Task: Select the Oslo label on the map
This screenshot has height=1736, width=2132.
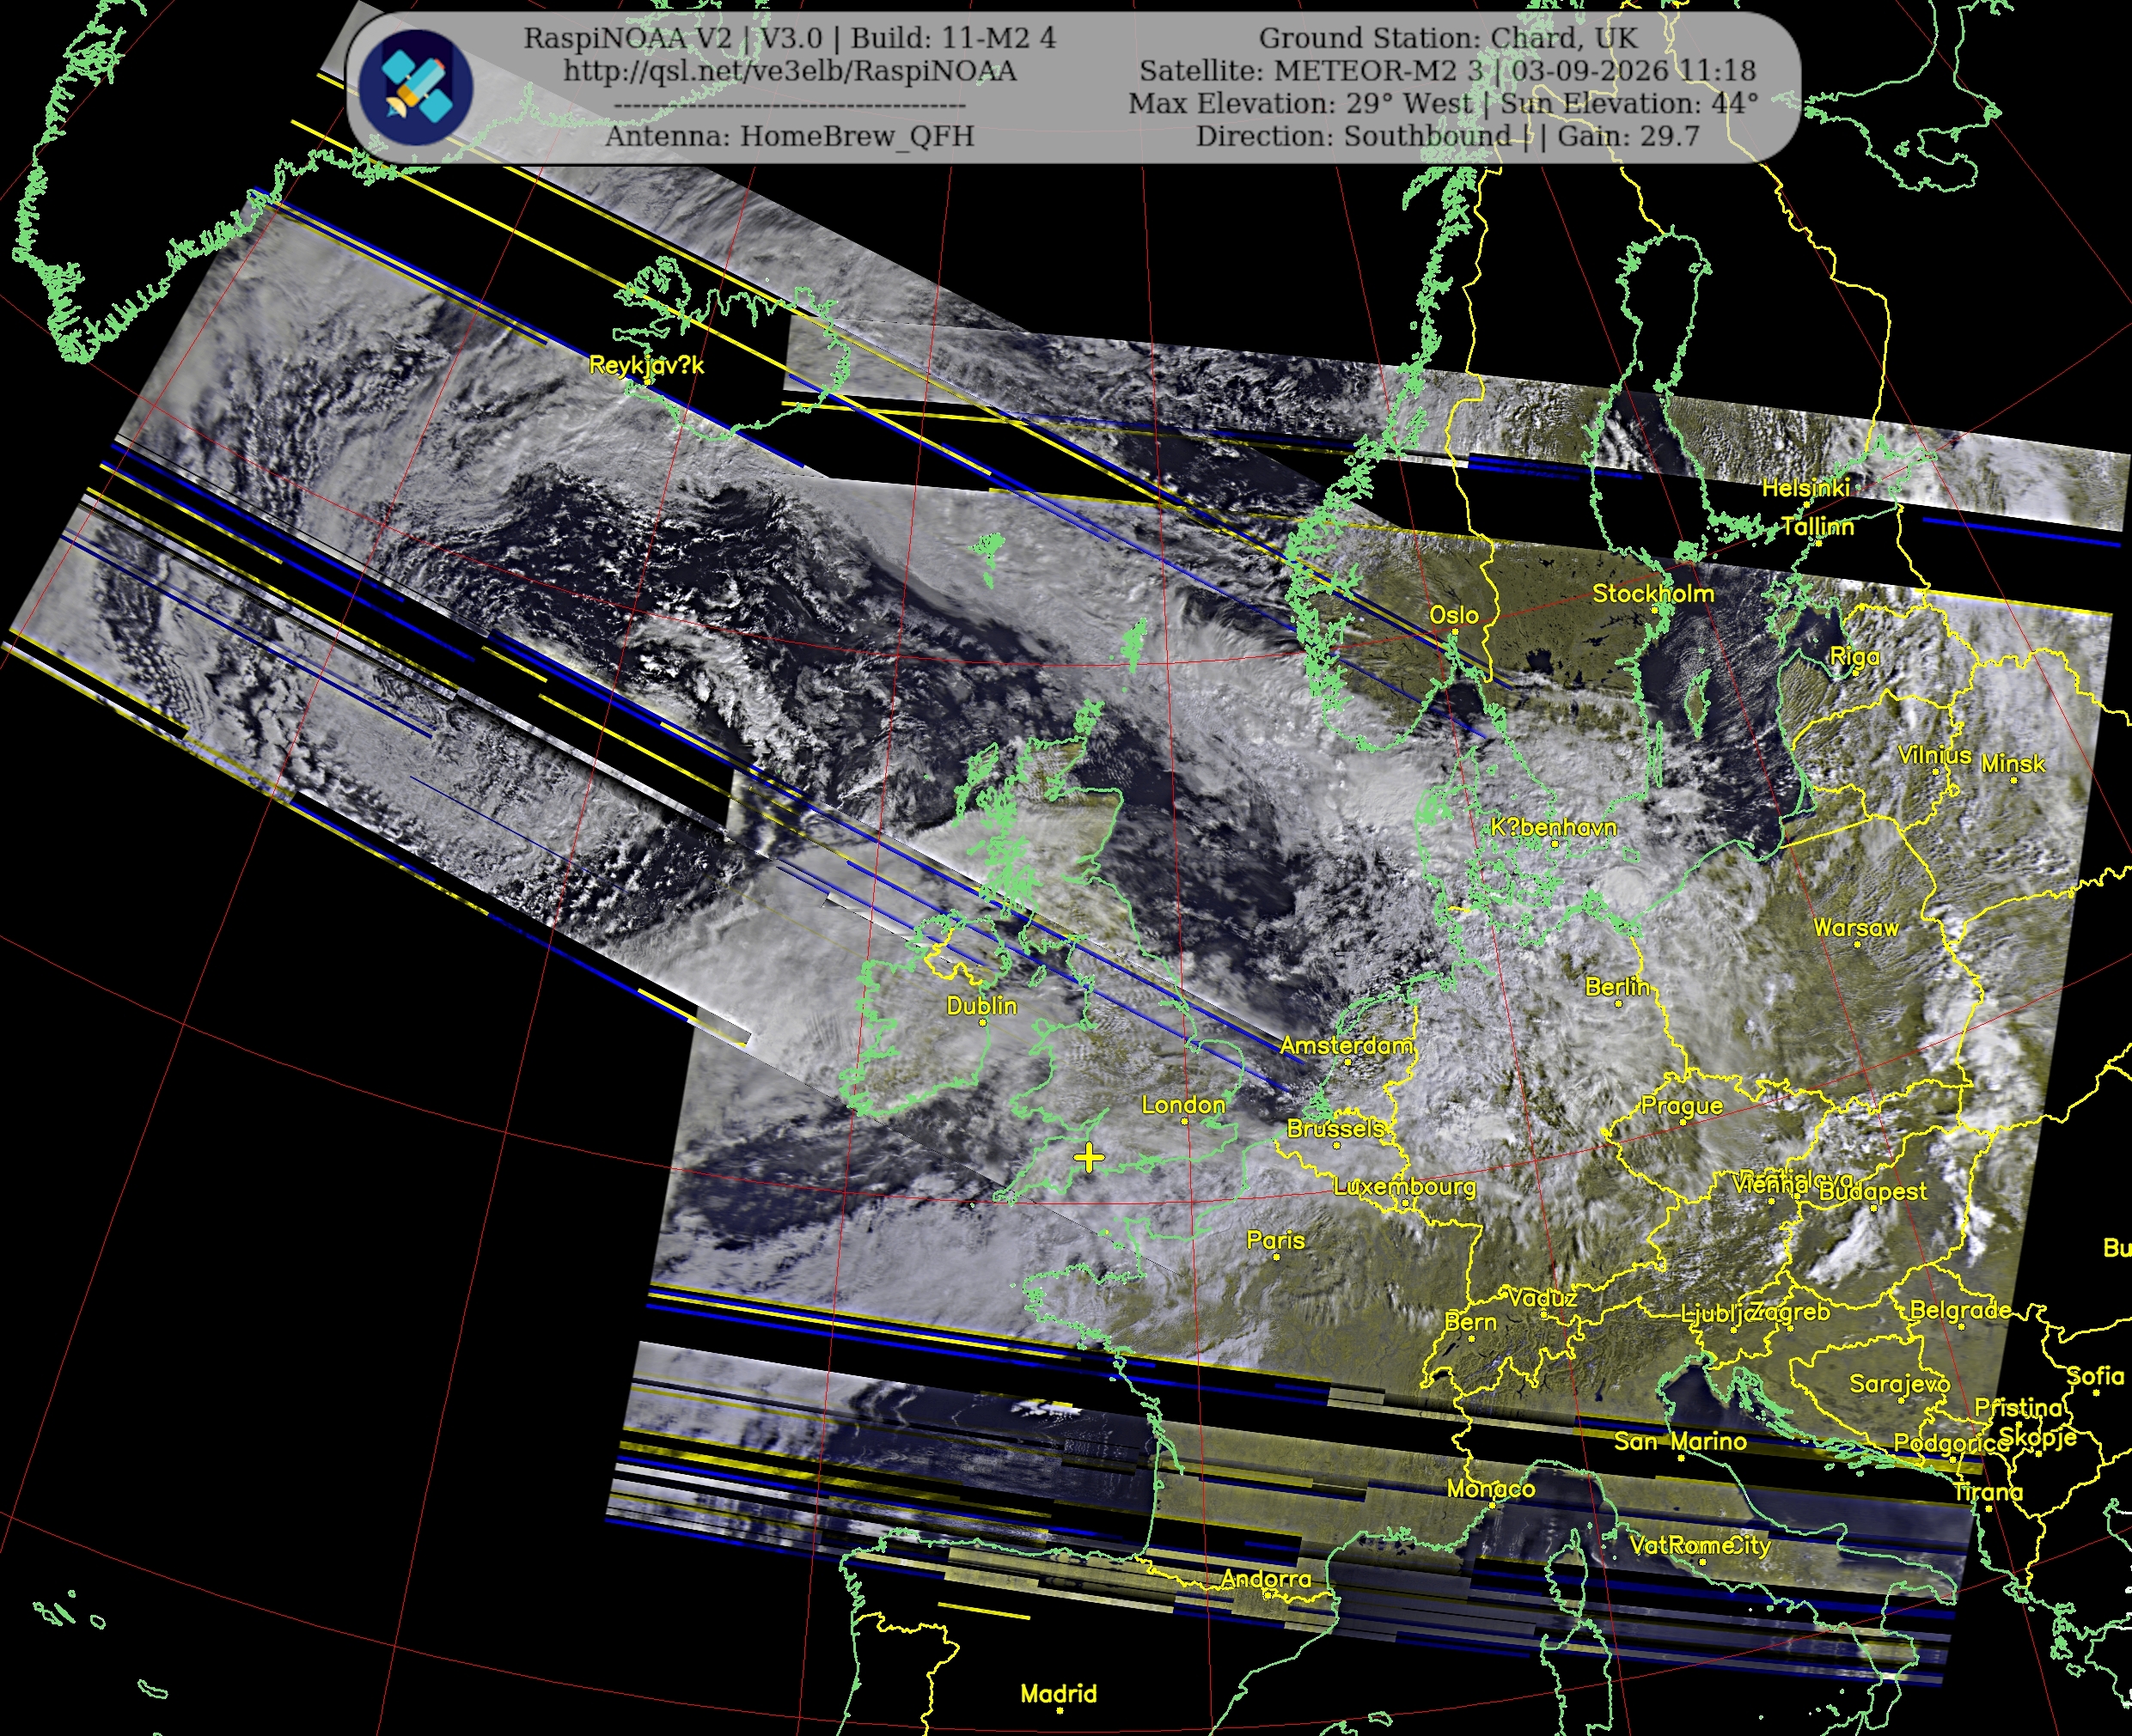Action: [x=1454, y=614]
